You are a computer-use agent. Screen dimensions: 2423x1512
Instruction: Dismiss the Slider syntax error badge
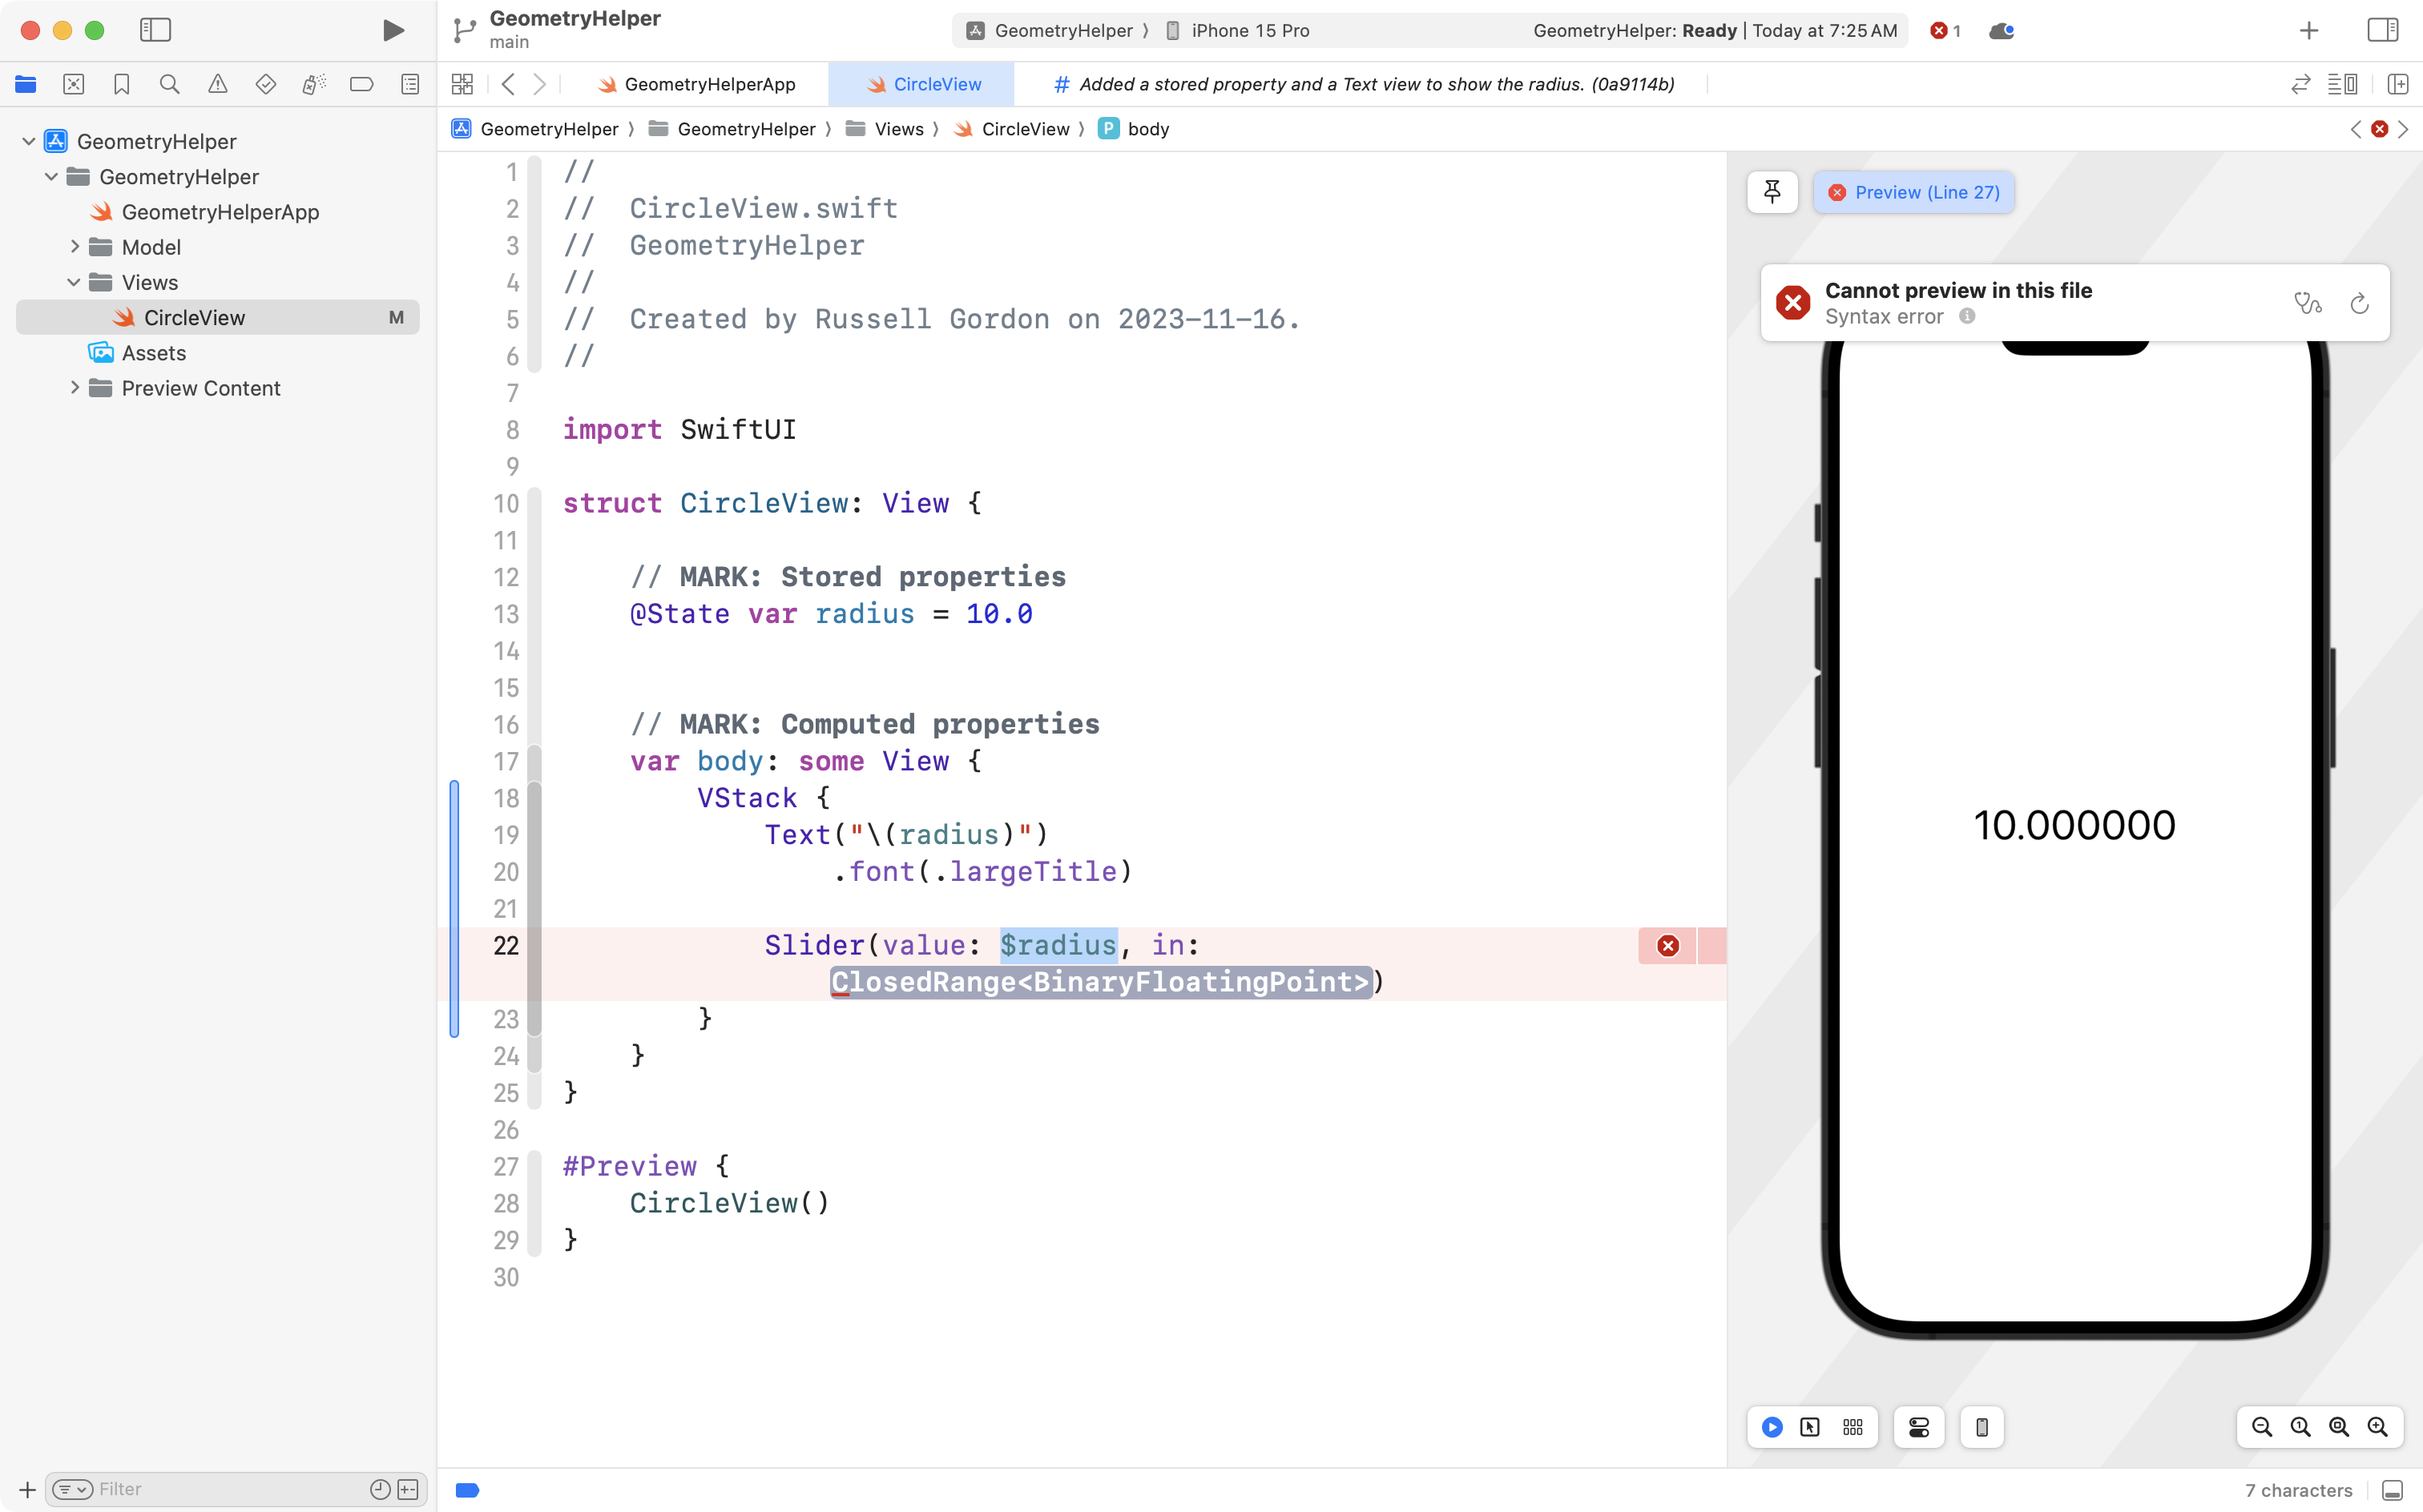point(1666,945)
